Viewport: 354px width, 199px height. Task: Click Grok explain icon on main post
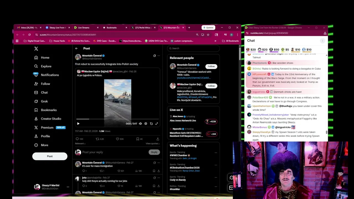(x=155, y=56)
